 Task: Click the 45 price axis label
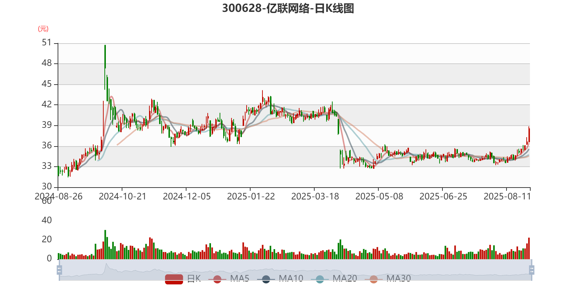click(x=47, y=84)
